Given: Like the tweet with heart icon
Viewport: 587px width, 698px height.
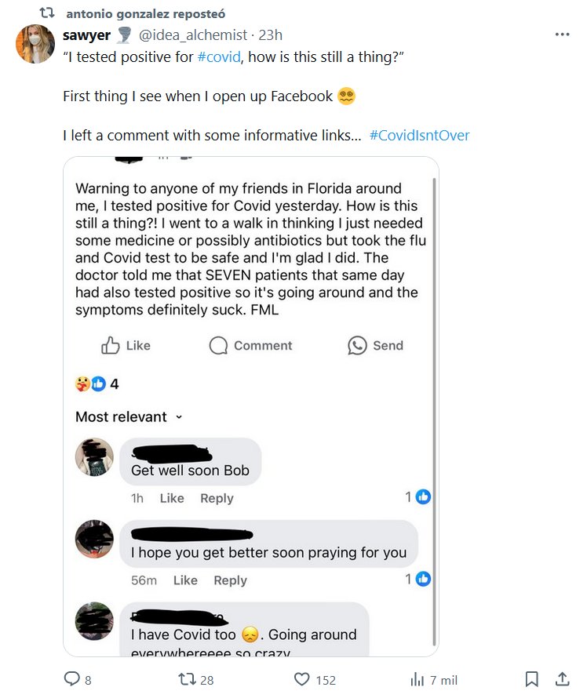Looking at the screenshot, I should [302, 679].
